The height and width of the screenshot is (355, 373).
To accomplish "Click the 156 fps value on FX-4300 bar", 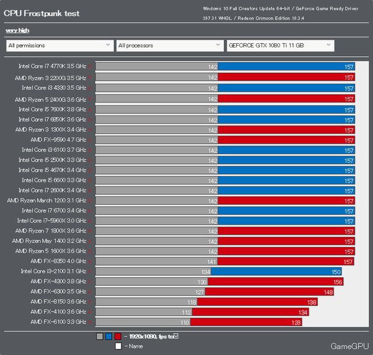I will (337, 282).
